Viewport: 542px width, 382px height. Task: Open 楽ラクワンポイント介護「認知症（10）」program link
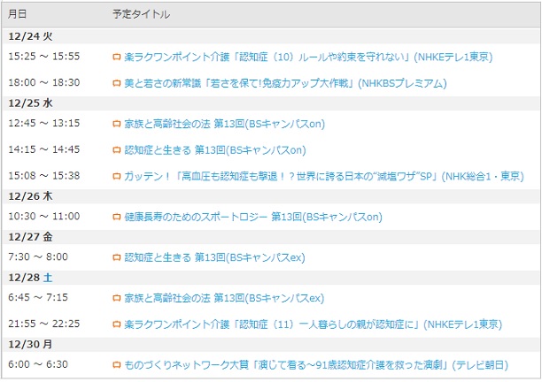coord(308,57)
